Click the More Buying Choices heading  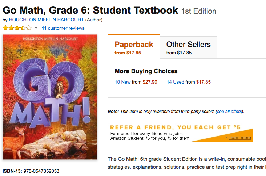146,71
